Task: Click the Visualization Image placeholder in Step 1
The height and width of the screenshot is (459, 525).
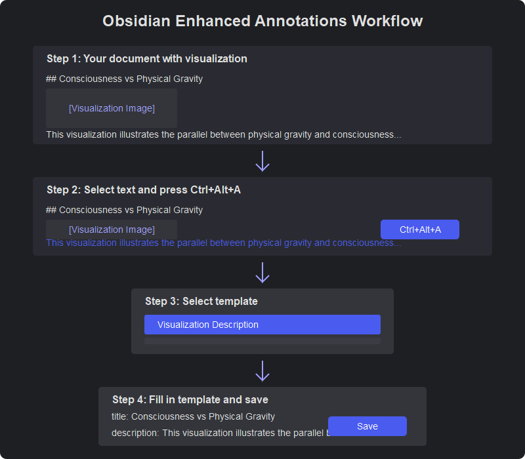Action: [x=112, y=108]
